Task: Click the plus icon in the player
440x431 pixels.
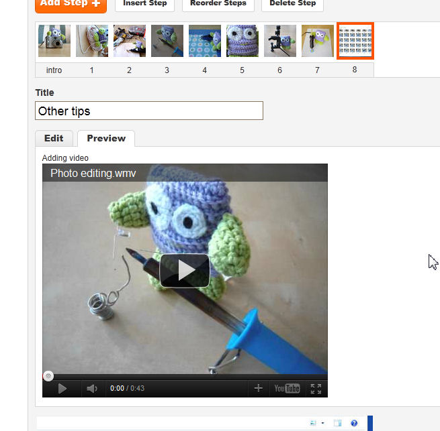Action: (x=258, y=388)
